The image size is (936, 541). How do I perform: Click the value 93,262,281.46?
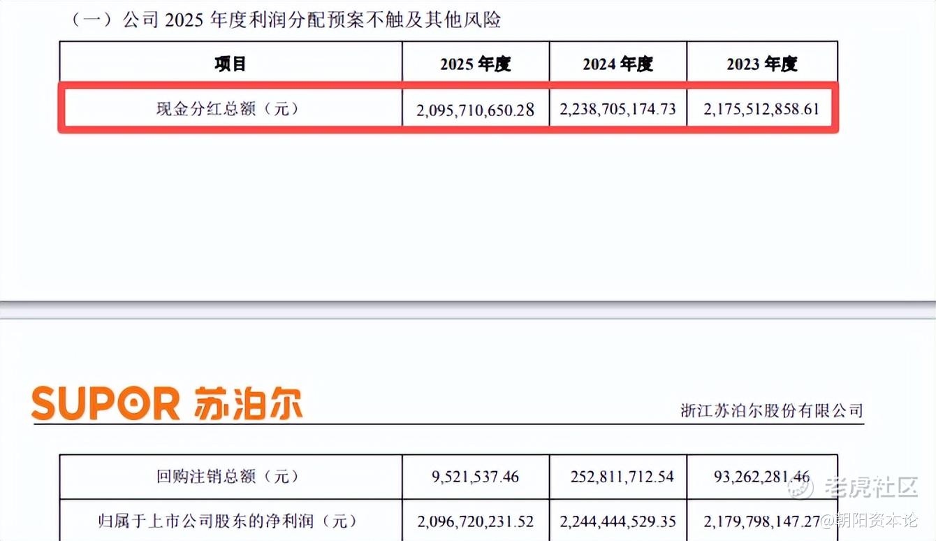762,477
